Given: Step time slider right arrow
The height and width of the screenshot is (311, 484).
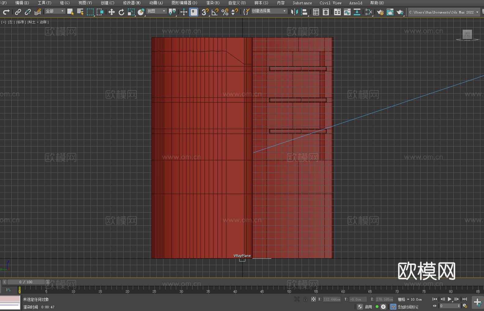Looking at the screenshot, I should 47,282.
